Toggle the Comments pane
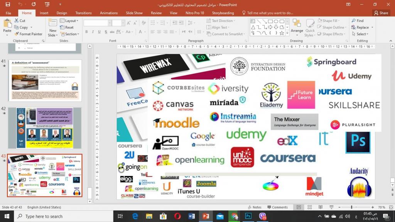Screen dimensions: 395x222 tap(277, 207)
